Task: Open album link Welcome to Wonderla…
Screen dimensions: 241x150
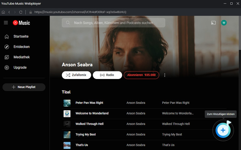Action: click(178, 113)
